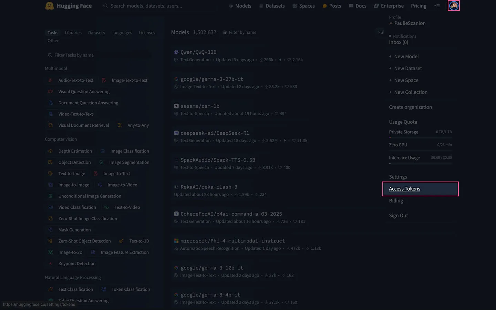Switch to the Languages filter tab
496x310 pixels.
[122, 33]
